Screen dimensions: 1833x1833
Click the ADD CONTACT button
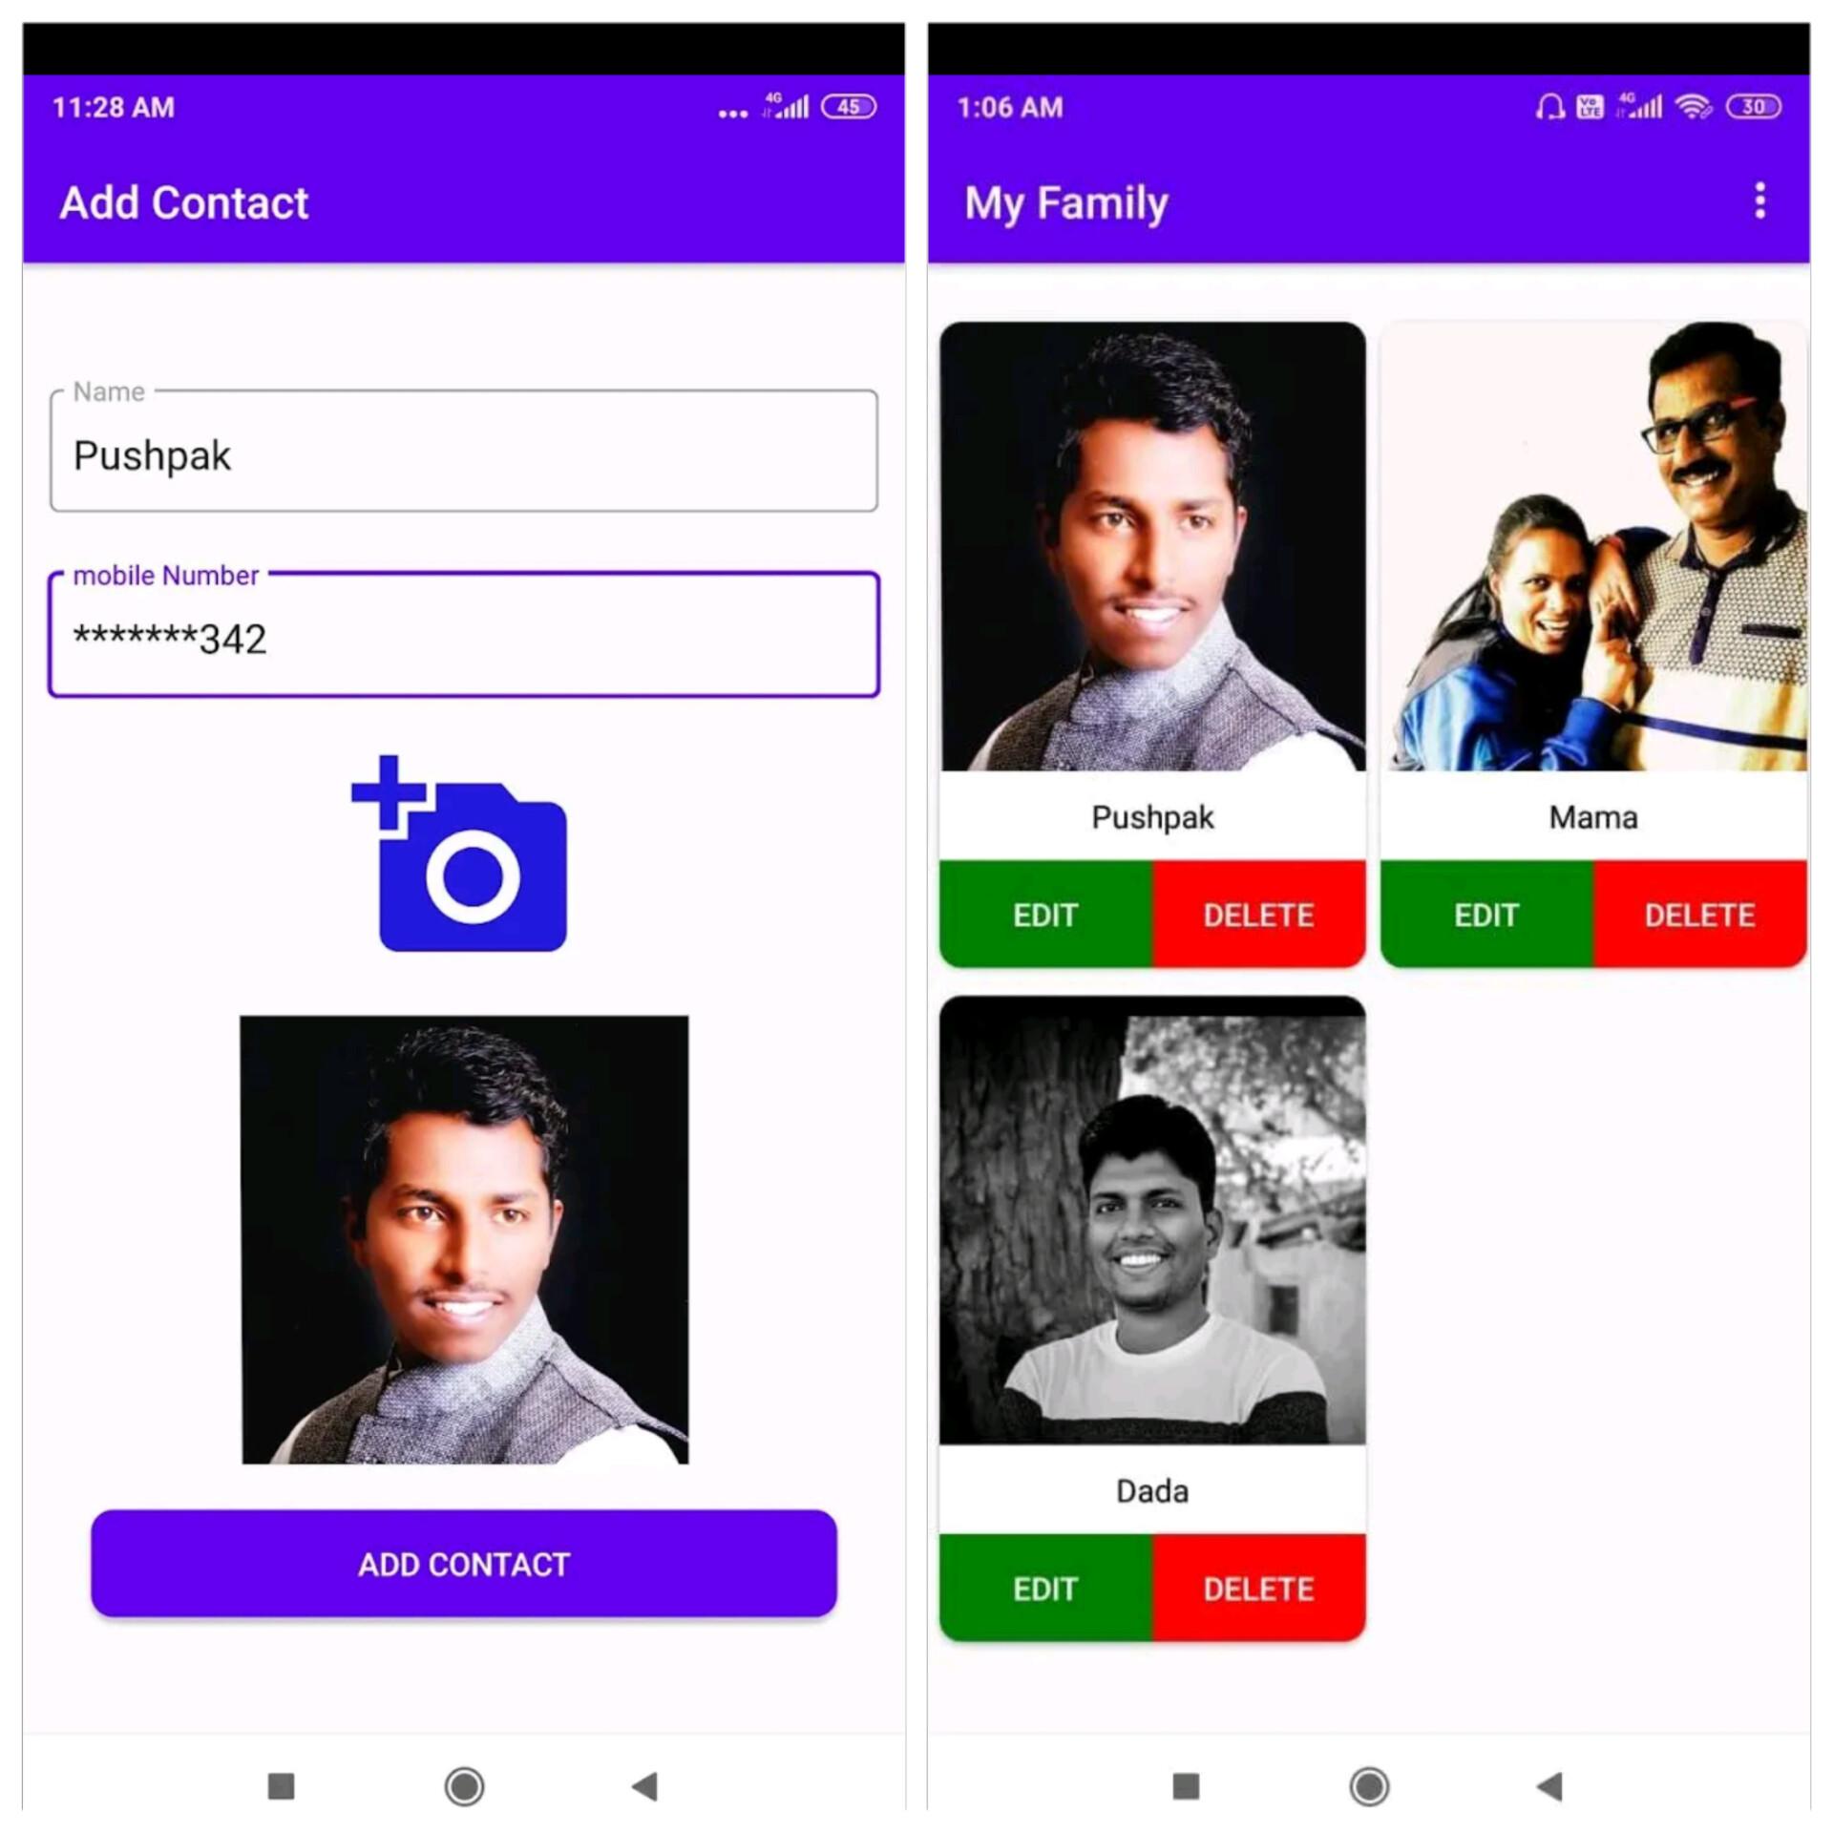click(460, 1563)
